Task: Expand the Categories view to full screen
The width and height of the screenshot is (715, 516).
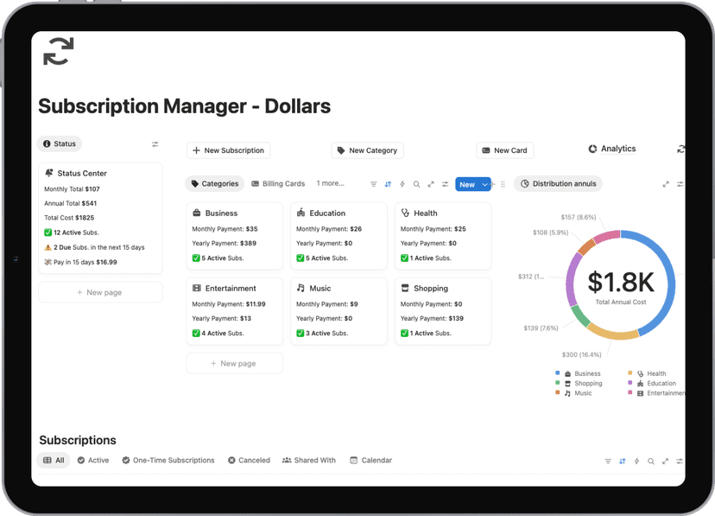Action: point(431,184)
